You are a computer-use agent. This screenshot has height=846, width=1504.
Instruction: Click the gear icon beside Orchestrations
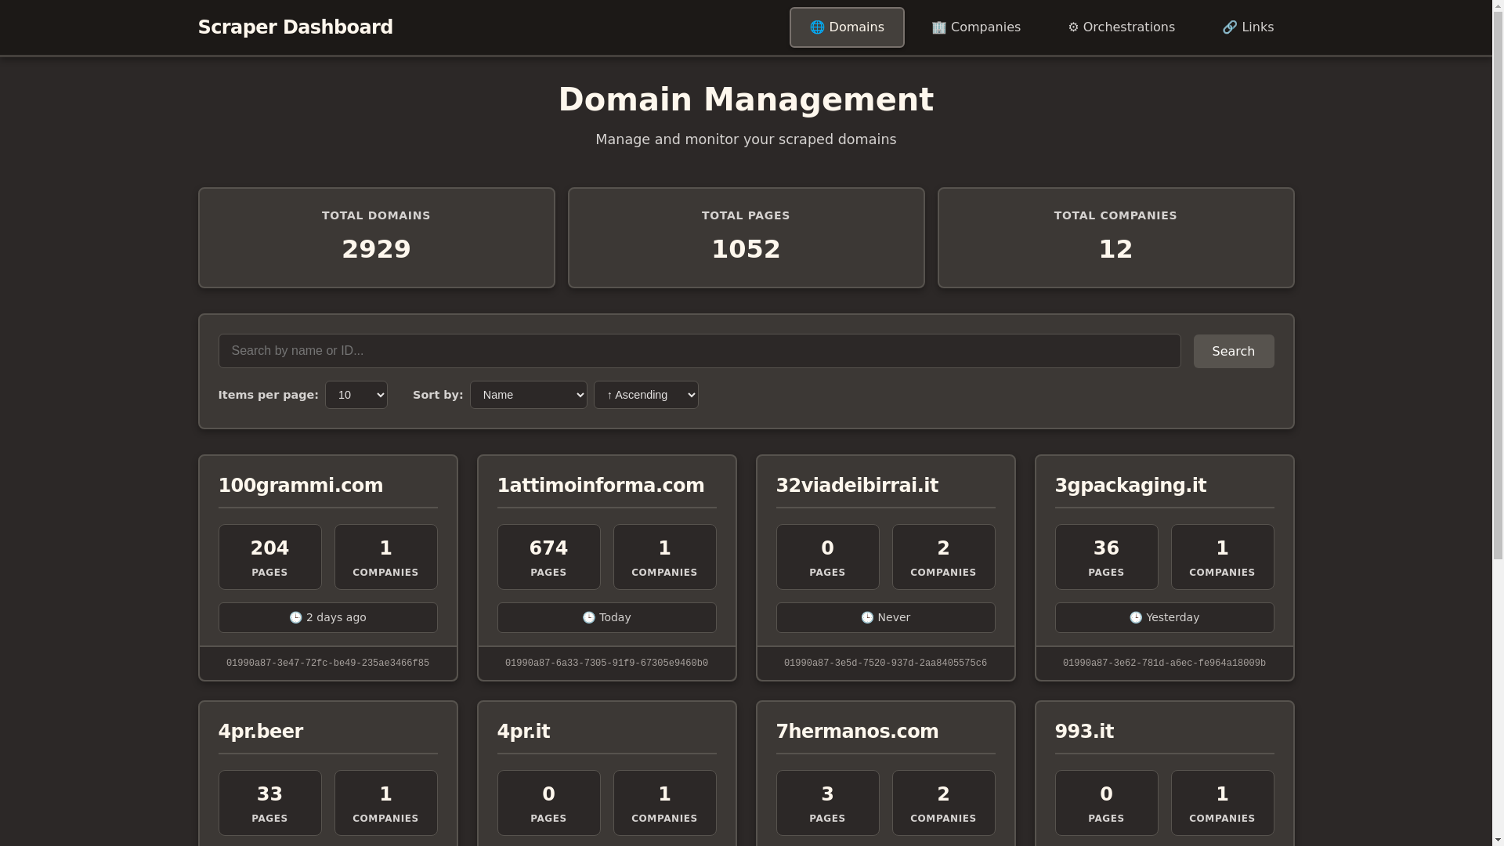pyautogui.click(x=1073, y=27)
